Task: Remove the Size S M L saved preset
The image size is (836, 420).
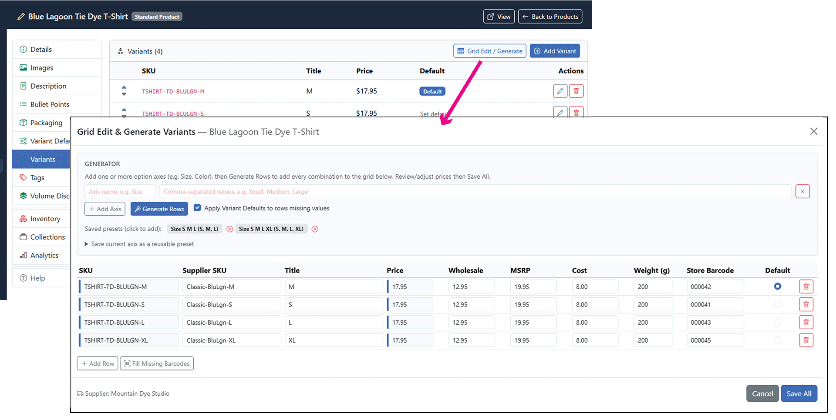Action: (x=229, y=229)
